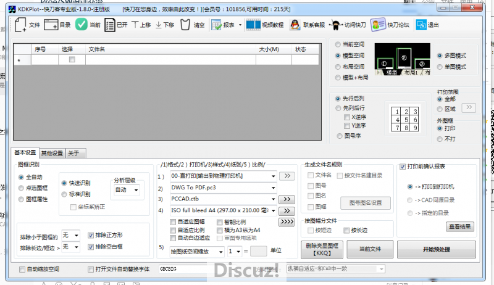This screenshot has height=285, width=494.
Task: Select 点选图框 radio button
Action: click(x=21, y=188)
